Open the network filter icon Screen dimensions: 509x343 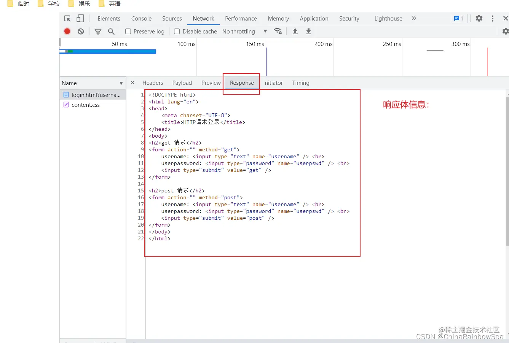click(x=98, y=32)
